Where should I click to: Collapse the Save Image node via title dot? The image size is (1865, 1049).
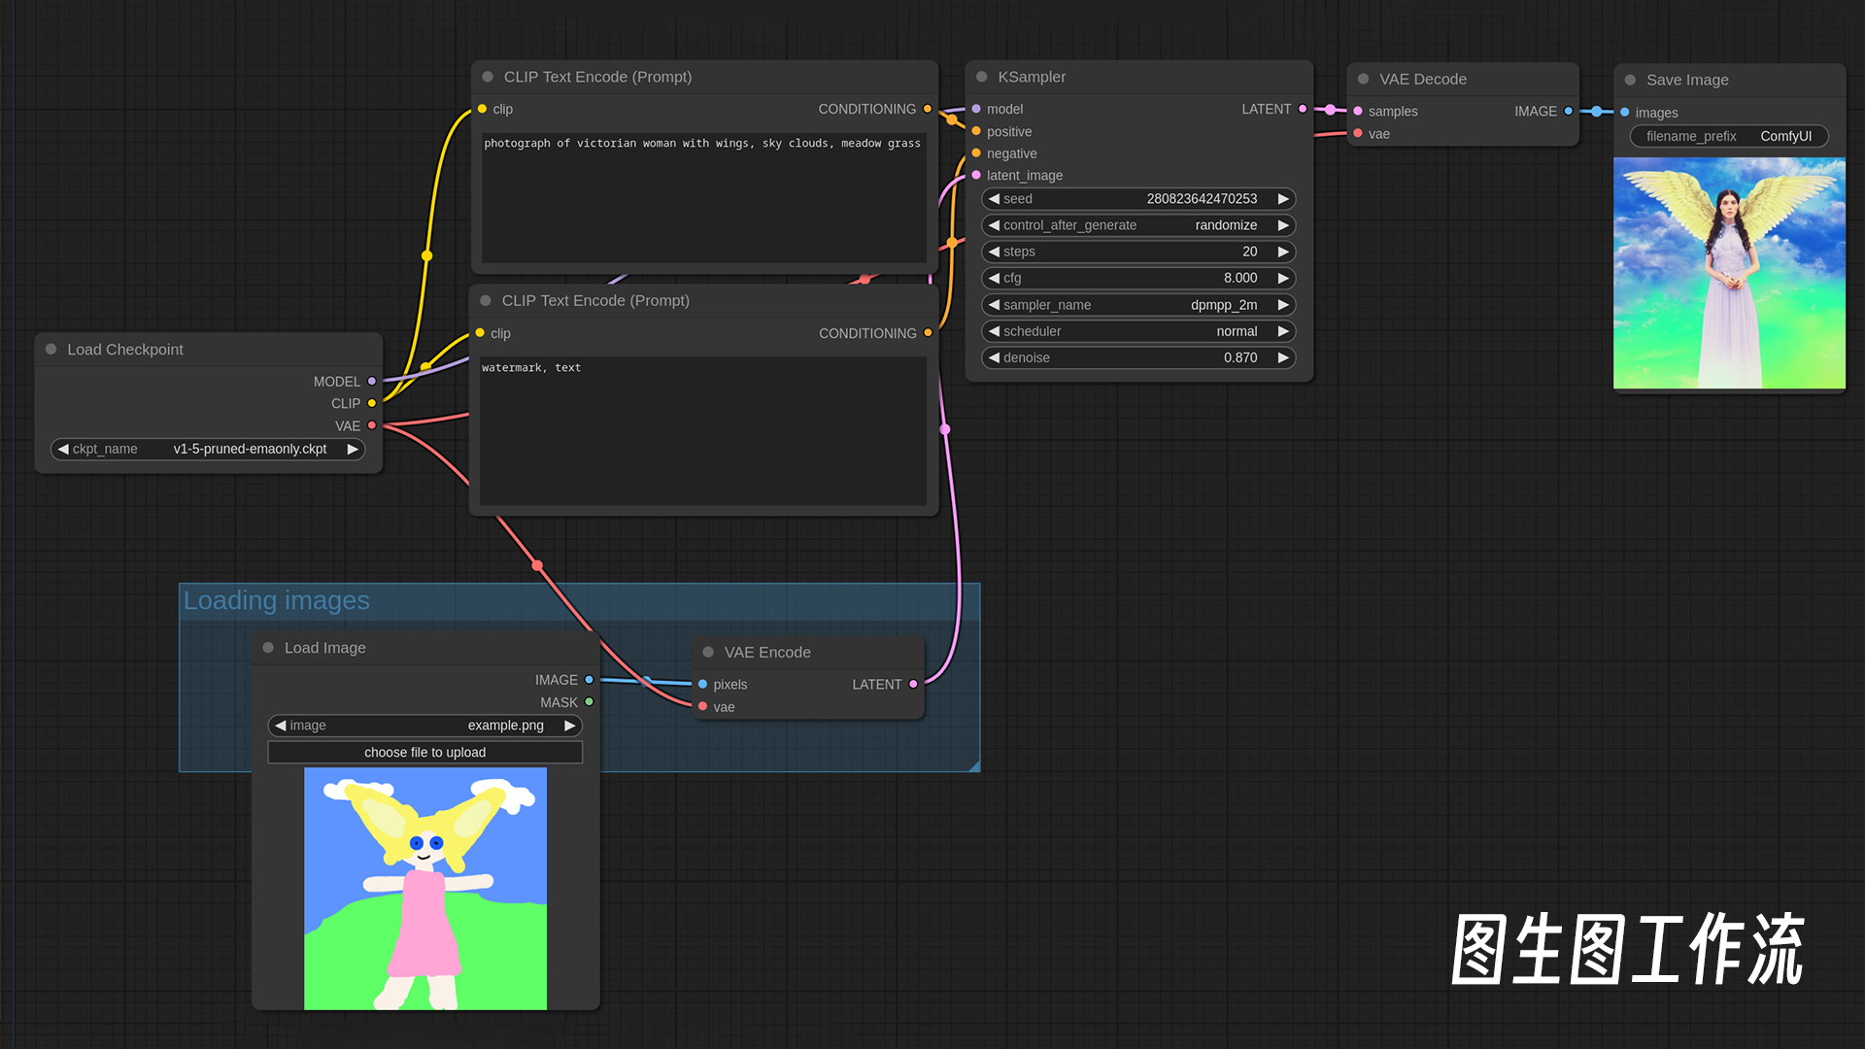click(1630, 80)
